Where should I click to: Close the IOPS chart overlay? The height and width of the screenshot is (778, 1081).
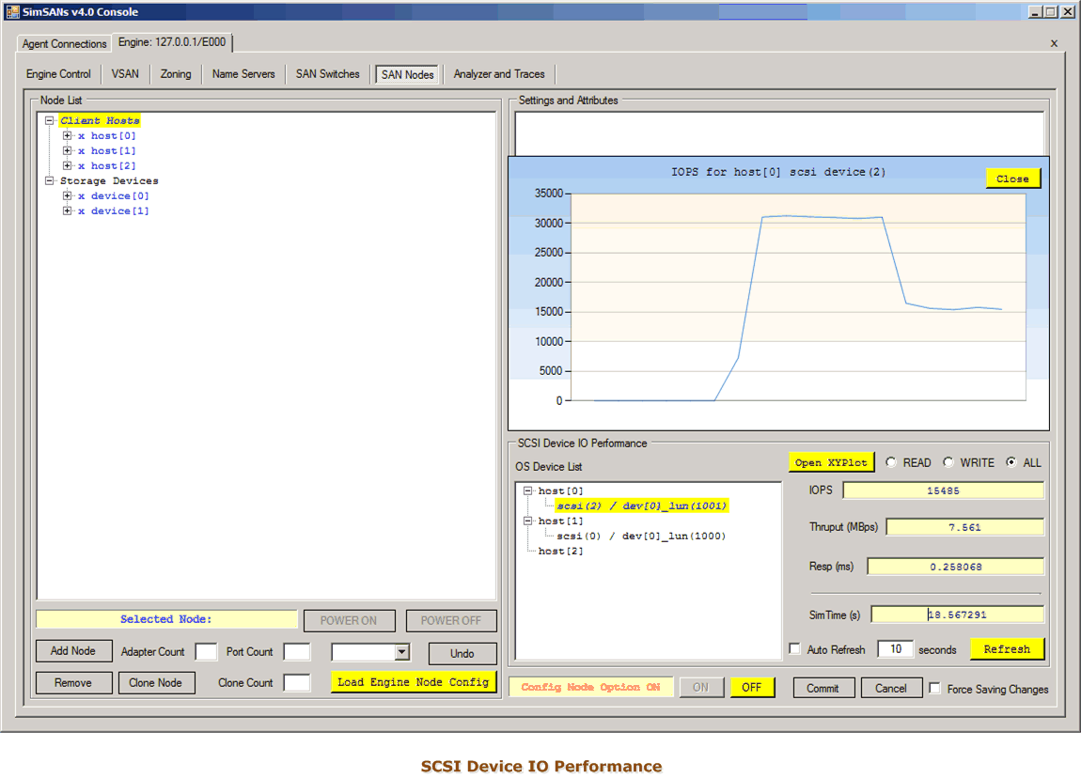pos(1012,179)
